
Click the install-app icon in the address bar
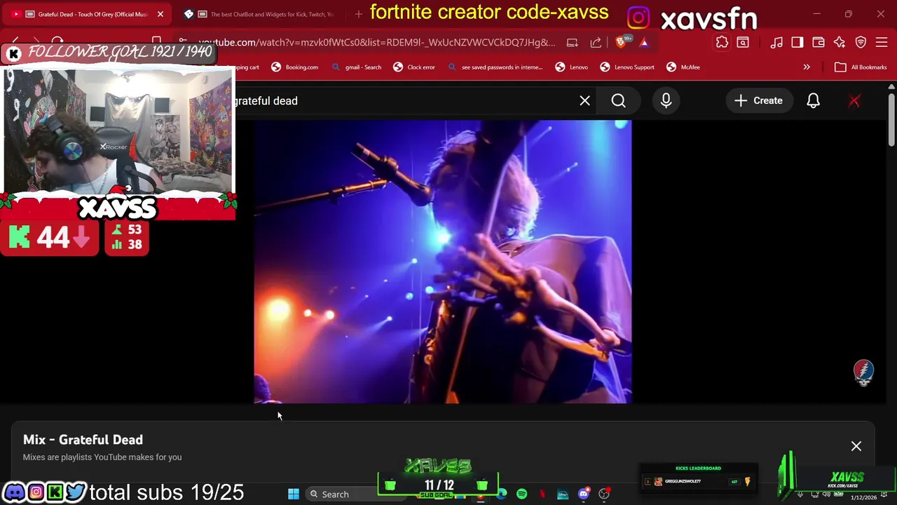click(572, 43)
